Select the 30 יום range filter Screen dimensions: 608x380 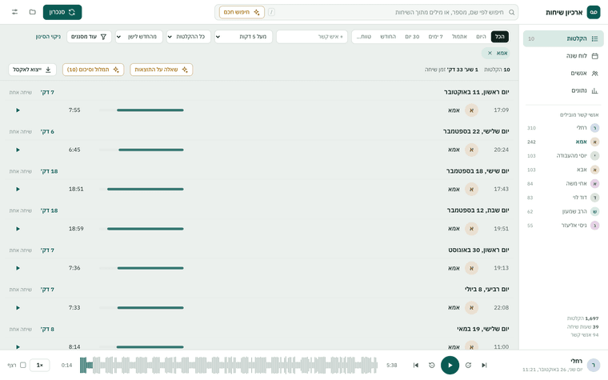(412, 37)
